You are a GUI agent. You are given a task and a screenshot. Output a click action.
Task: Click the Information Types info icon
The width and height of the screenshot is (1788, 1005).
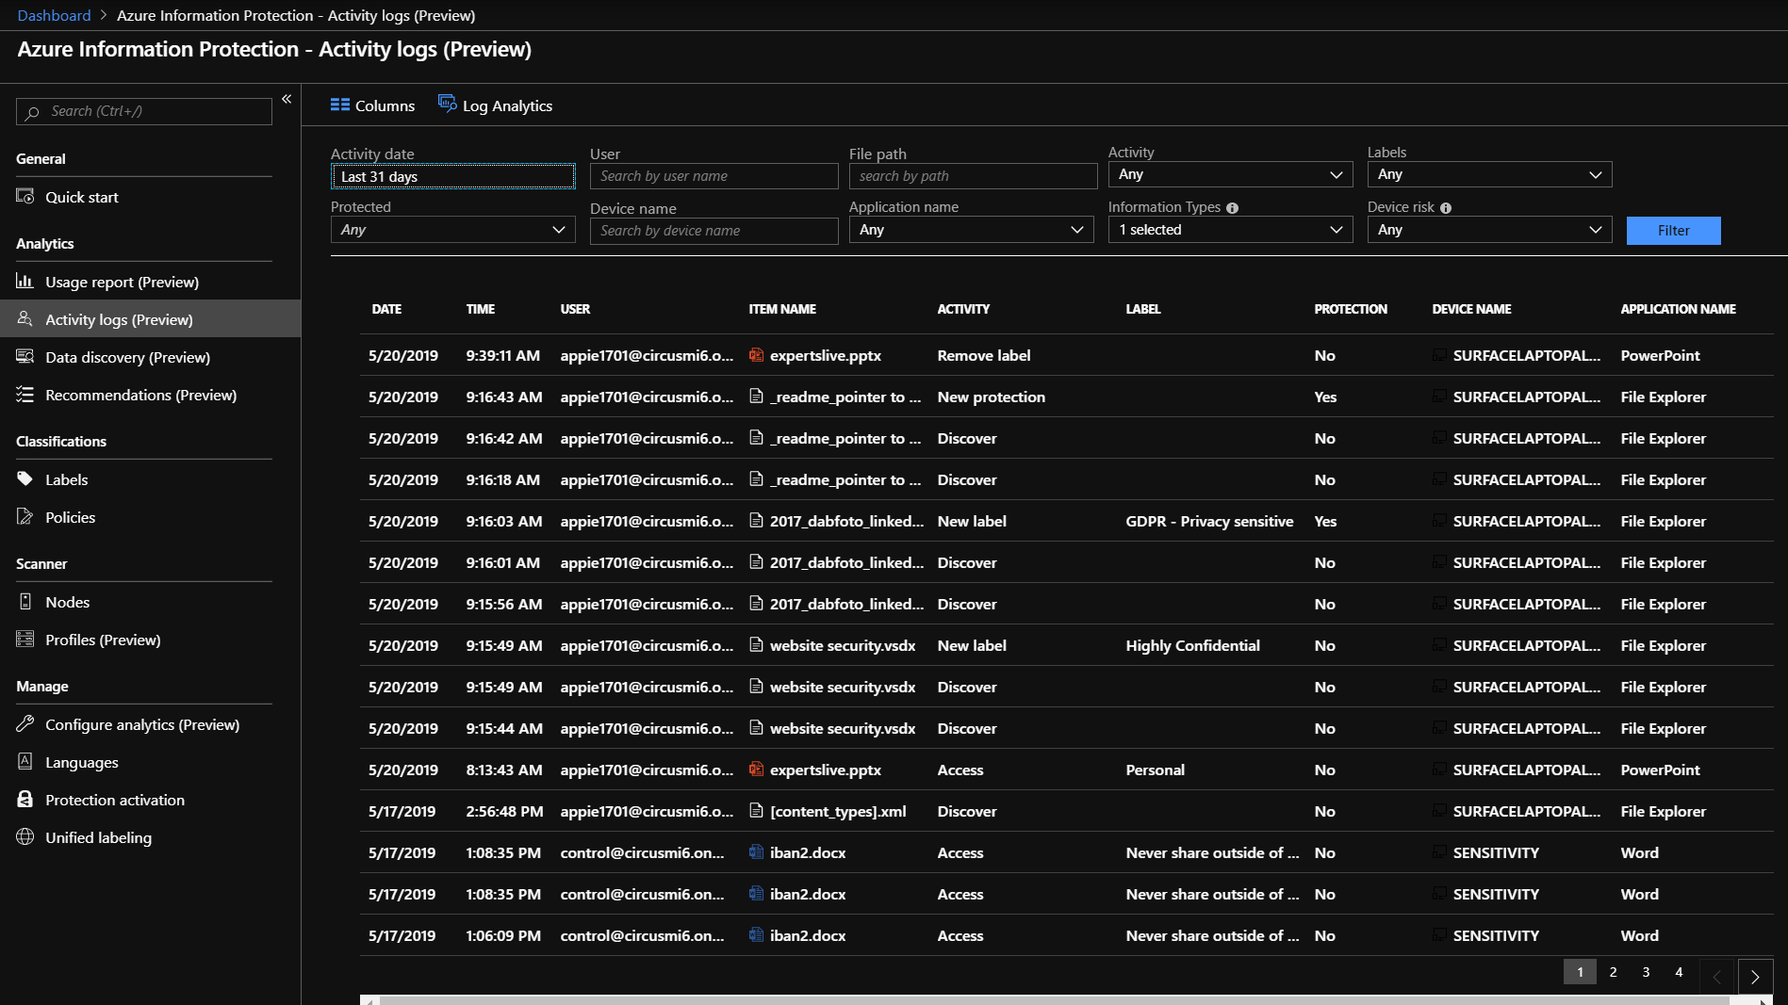[x=1232, y=208]
